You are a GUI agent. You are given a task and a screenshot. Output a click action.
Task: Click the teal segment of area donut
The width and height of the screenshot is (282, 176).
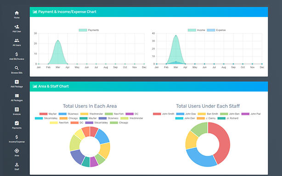tap(86, 162)
